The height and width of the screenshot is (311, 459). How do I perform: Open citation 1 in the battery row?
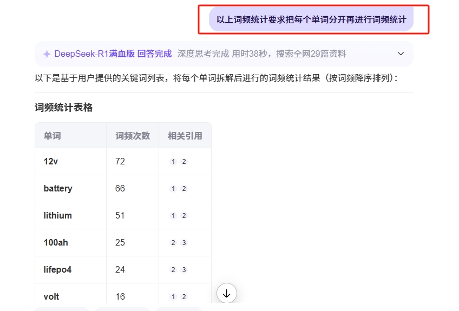click(x=173, y=189)
